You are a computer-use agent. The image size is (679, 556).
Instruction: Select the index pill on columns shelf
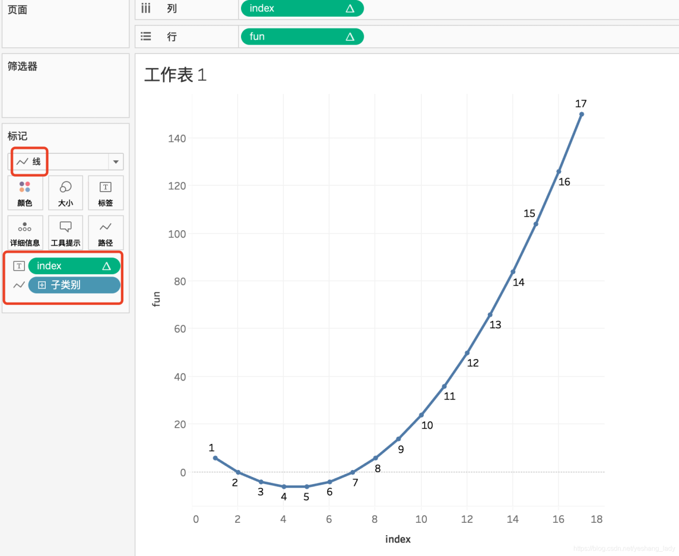tap(302, 9)
